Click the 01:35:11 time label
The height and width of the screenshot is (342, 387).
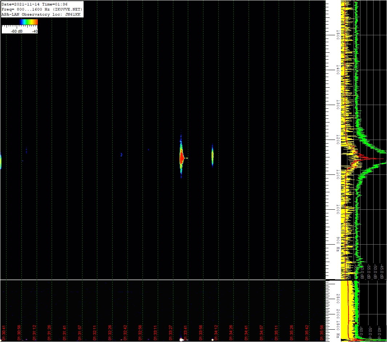[277, 333]
